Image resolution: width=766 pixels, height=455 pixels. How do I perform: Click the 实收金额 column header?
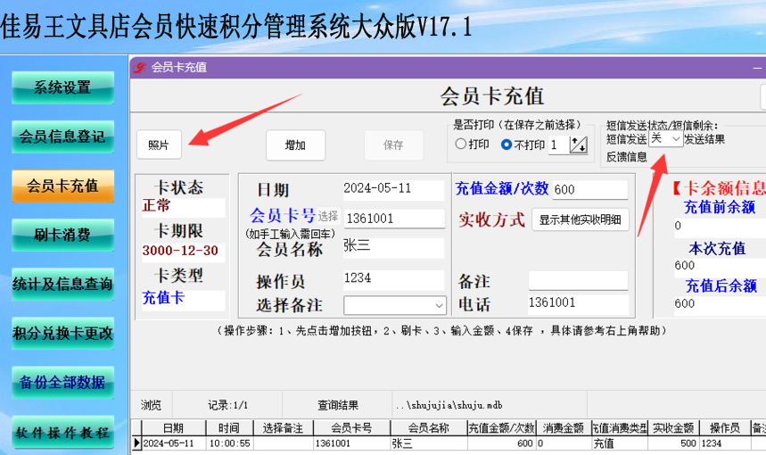coord(673,428)
